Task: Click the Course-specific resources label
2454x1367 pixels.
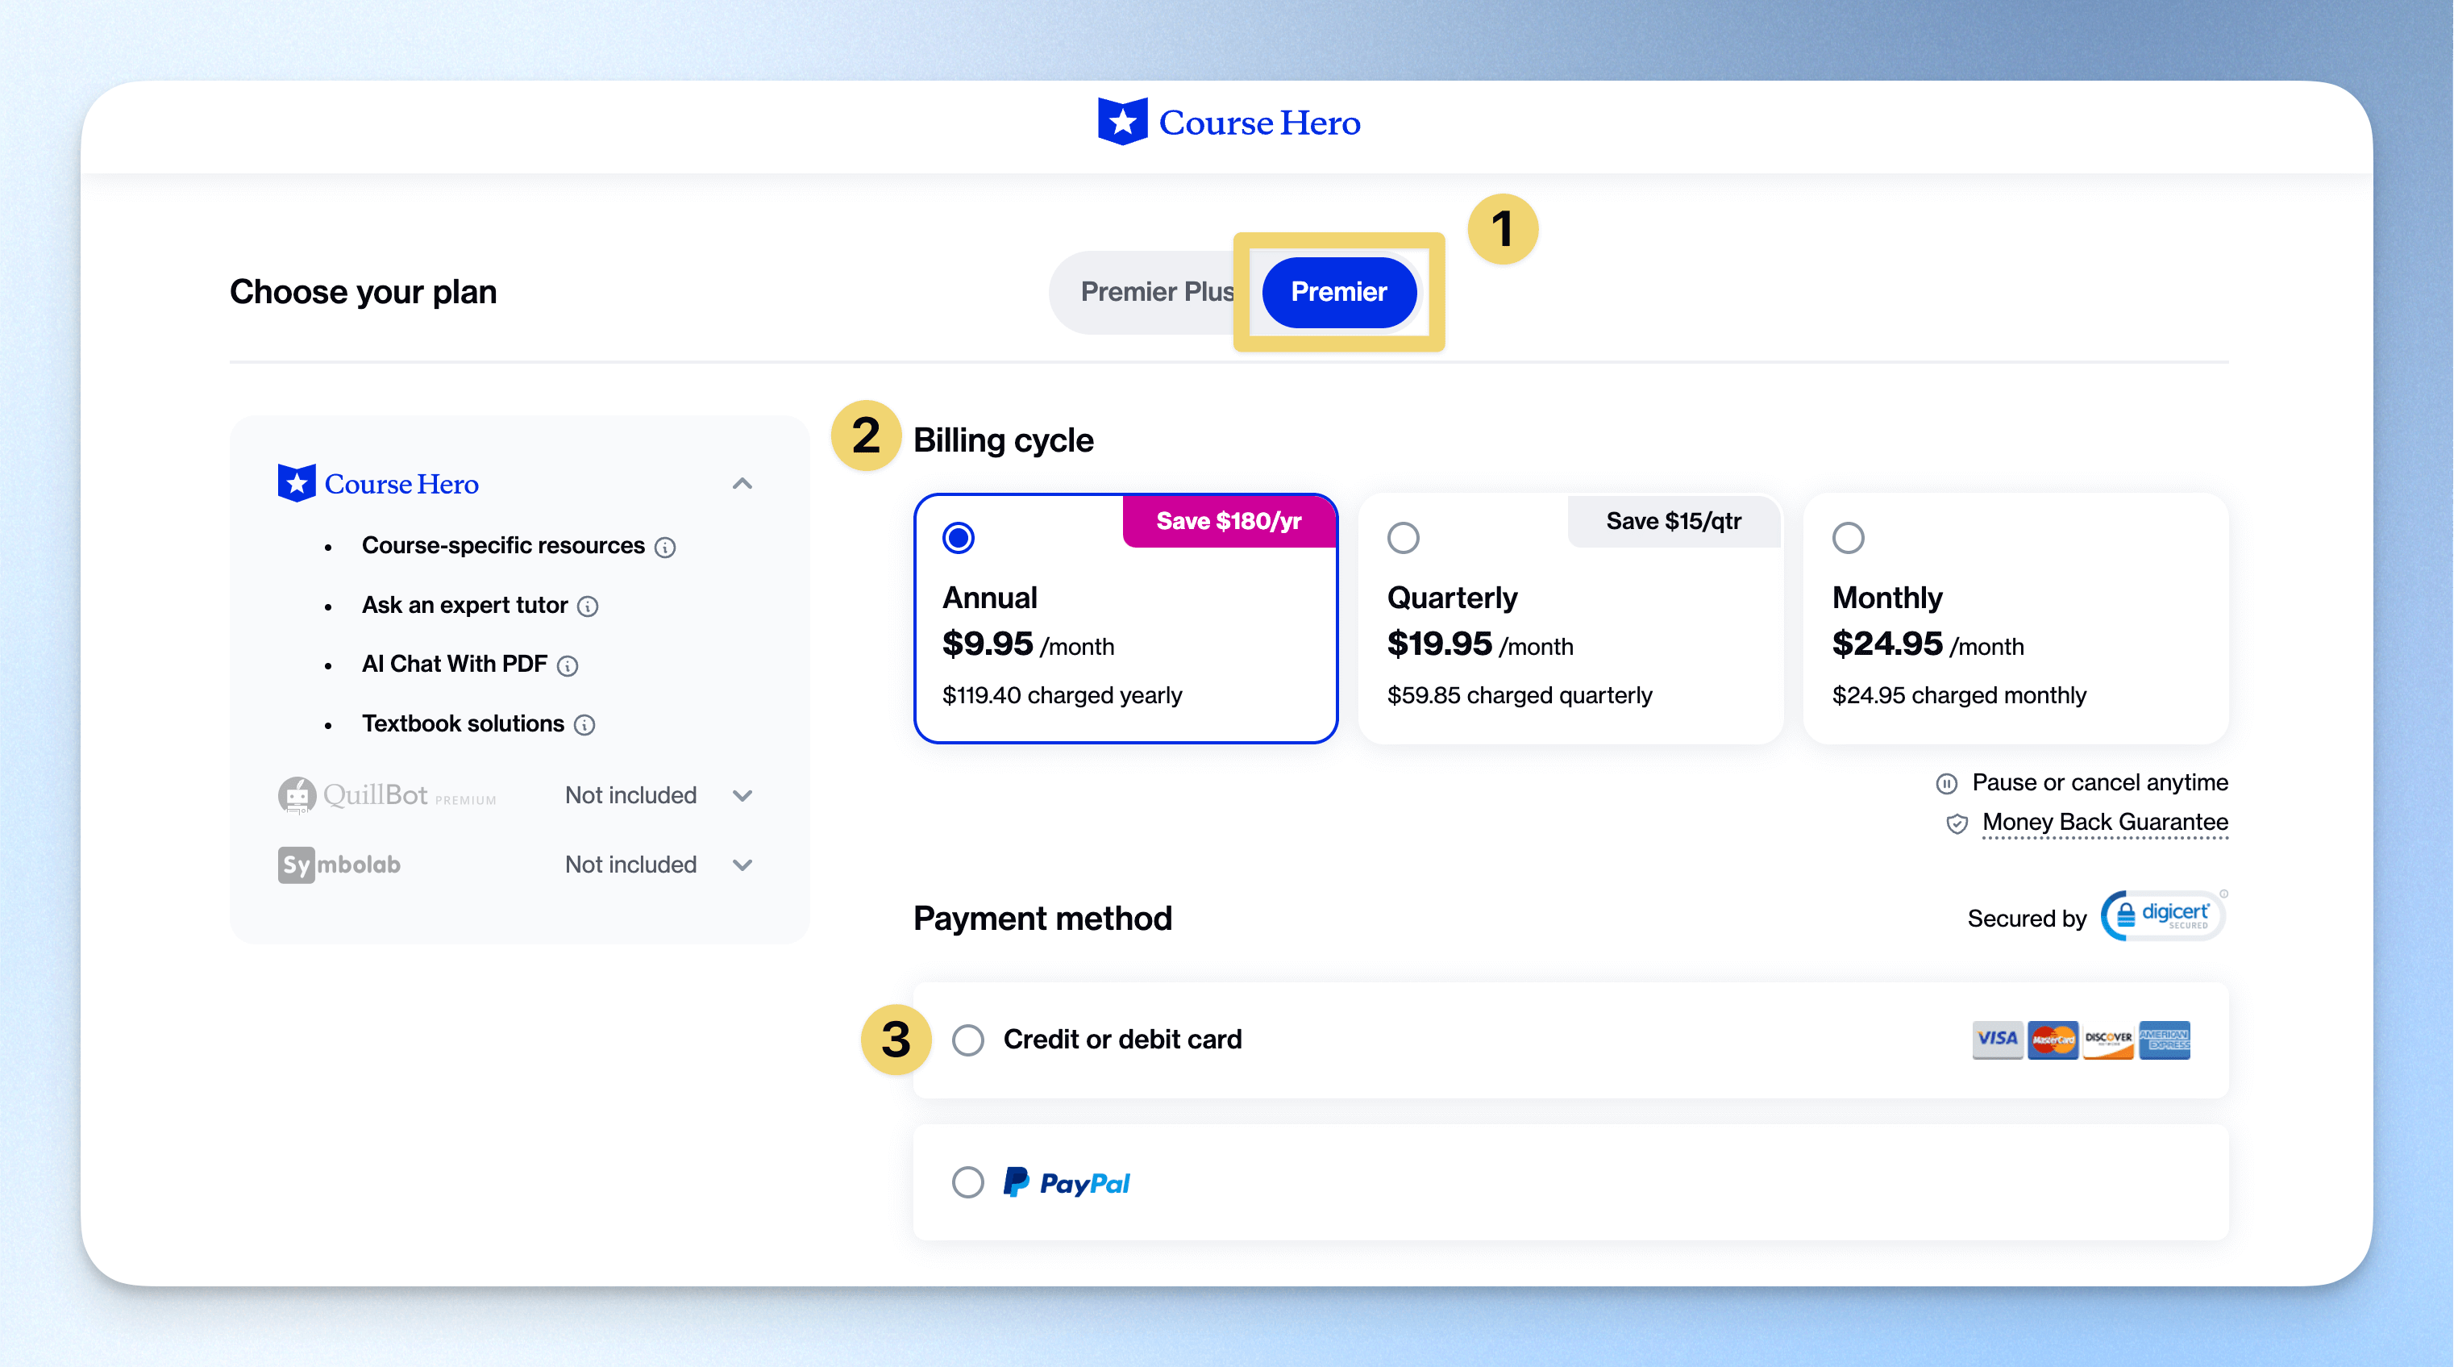Action: pyautogui.click(x=503, y=545)
